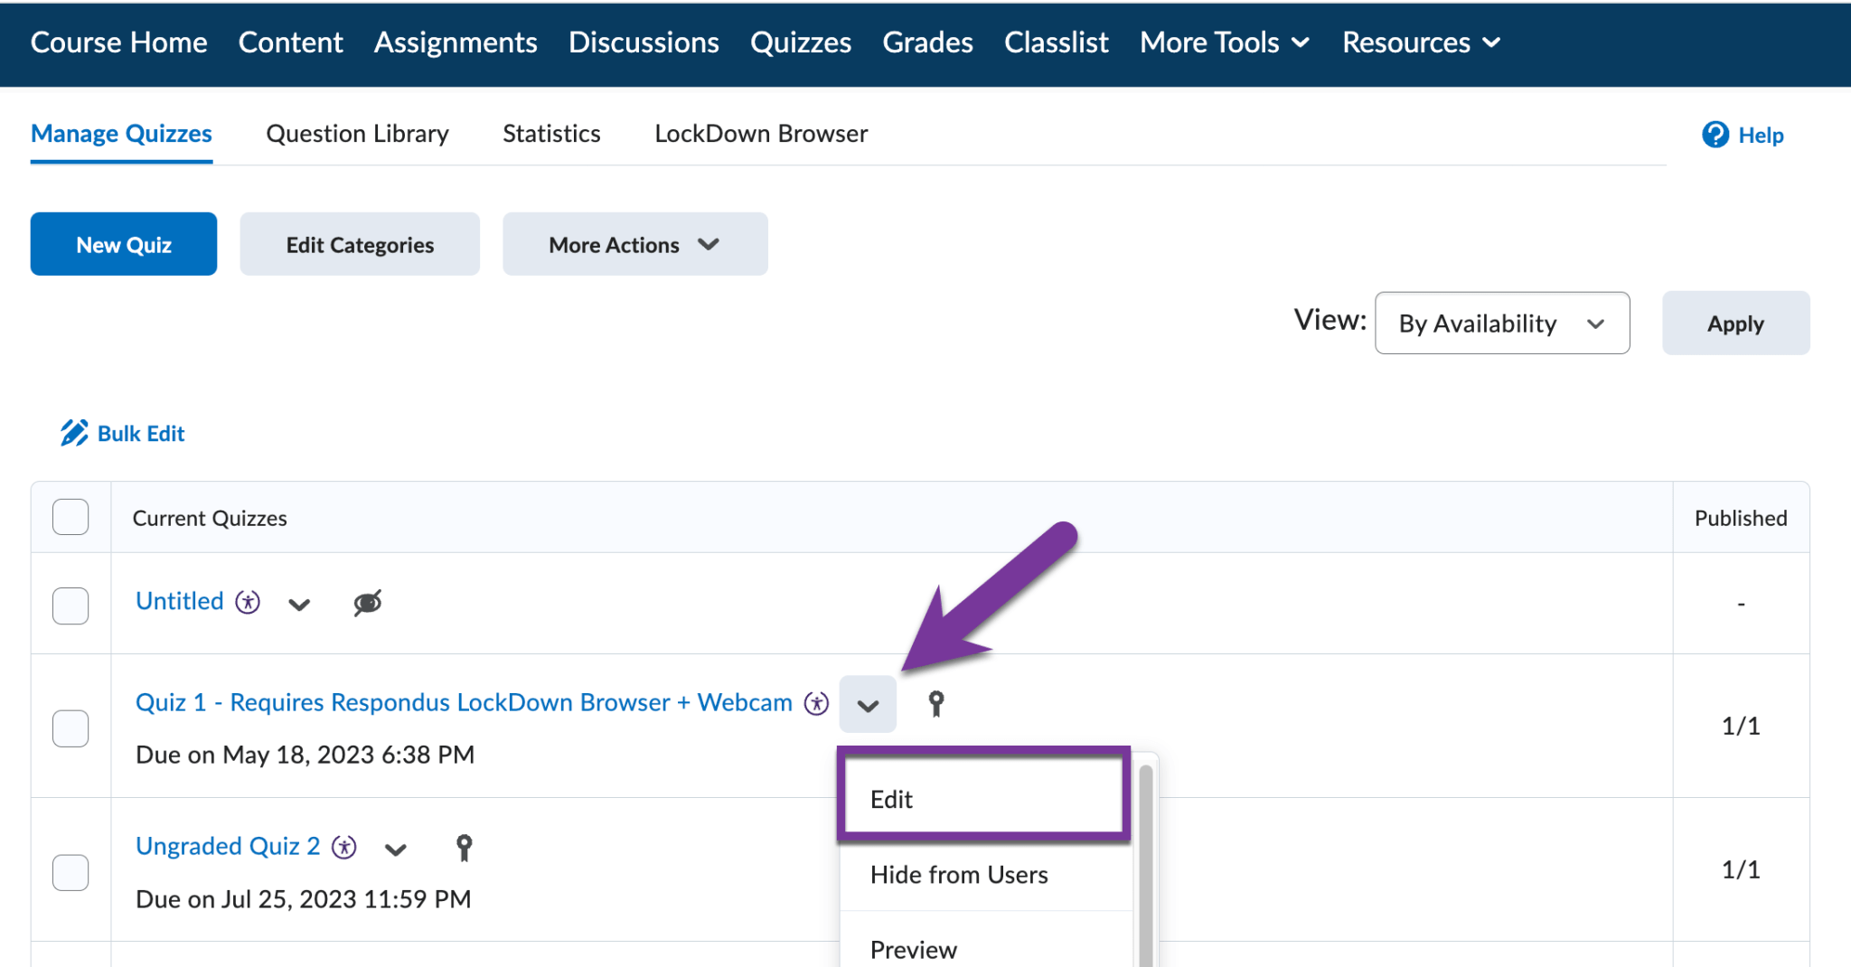Click the Bulk Edit pencil icon
This screenshot has height=967, width=1851.
tap(74, 432)
